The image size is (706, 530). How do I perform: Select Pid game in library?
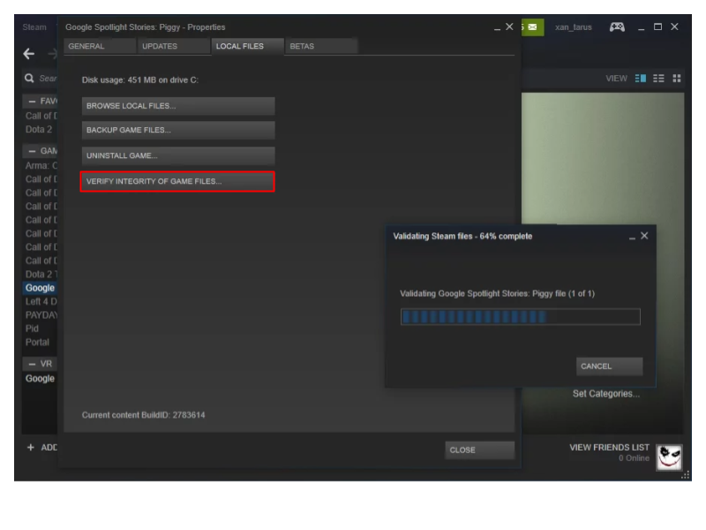click(32, 328)
